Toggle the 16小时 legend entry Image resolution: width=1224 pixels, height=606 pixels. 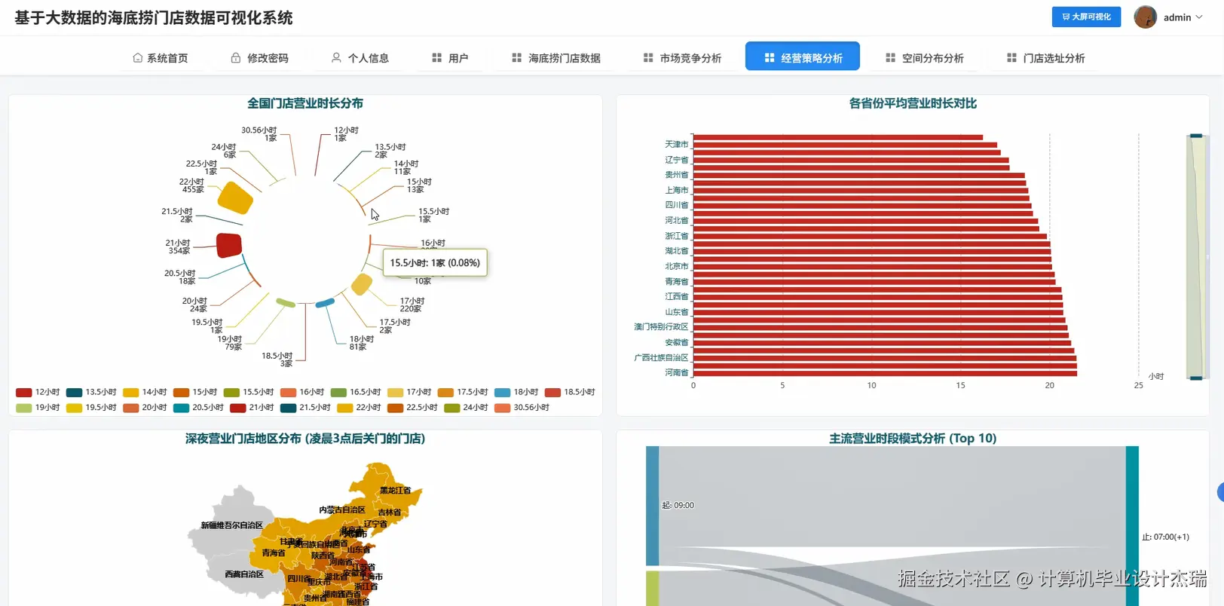(x=302, y=392)
